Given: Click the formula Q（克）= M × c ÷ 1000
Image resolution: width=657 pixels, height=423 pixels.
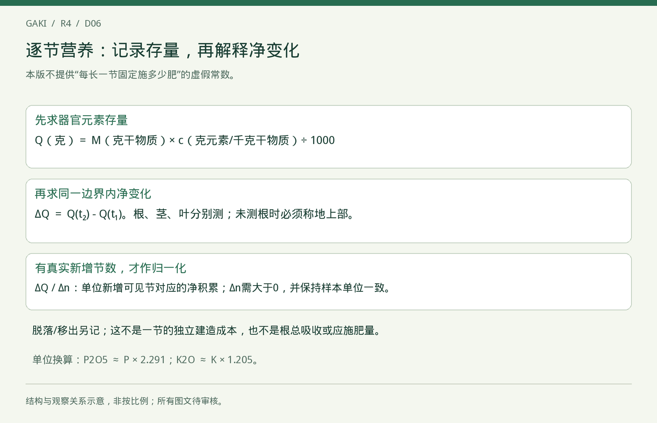Looking at the screenshot, I should (185, 140).
